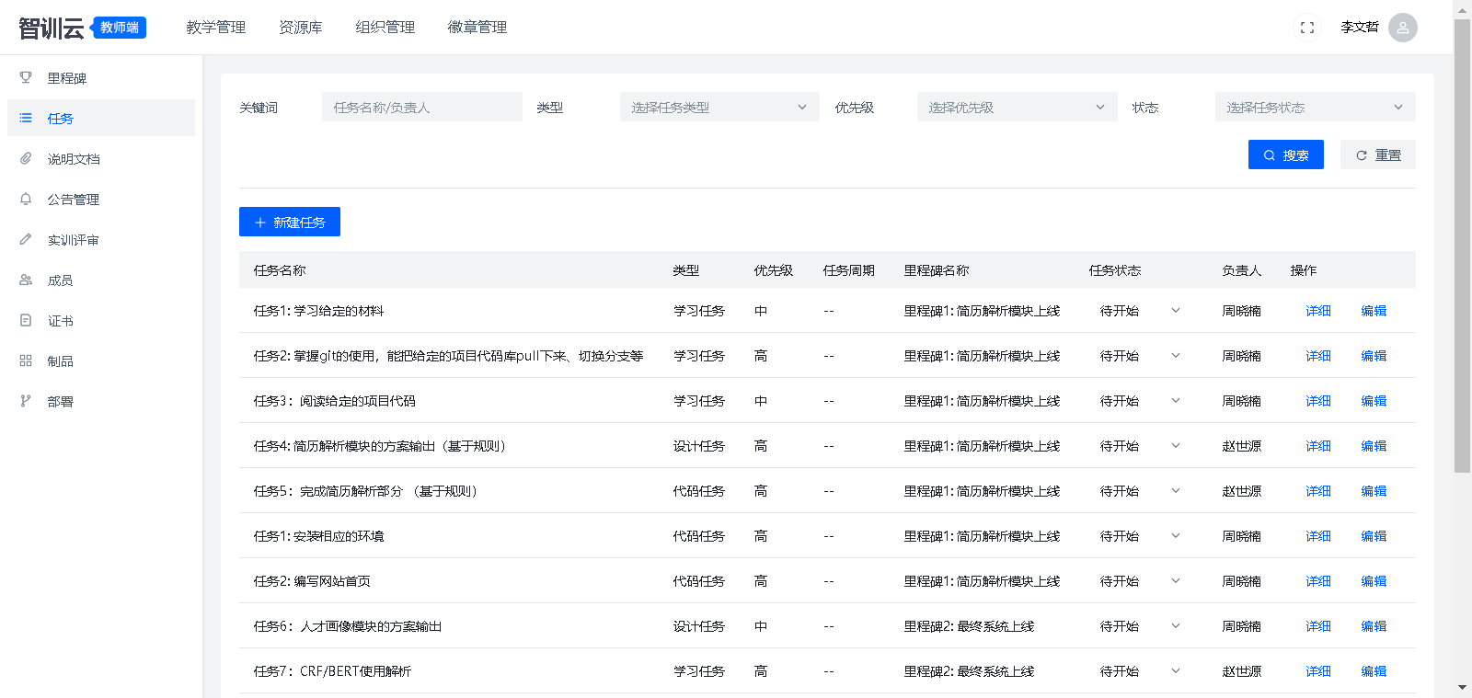Viewport: 1472px width, 698px height.
Task: Click the 任务名称 column header
Action: pyautogui.click(x=280, y=270)
